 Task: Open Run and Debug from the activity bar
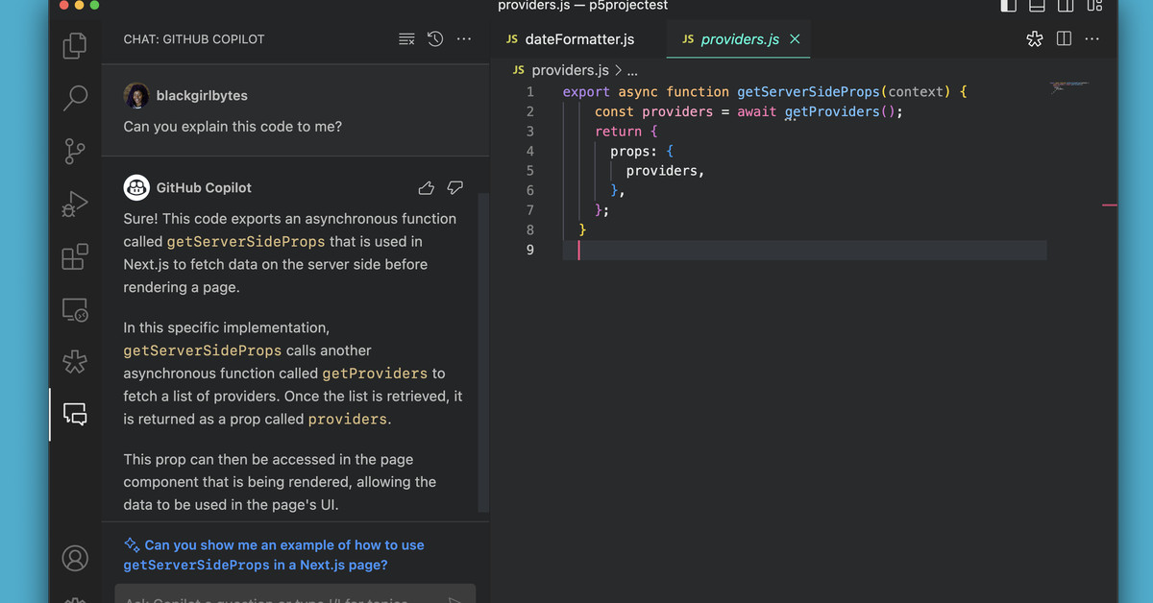tap(75, 204)
